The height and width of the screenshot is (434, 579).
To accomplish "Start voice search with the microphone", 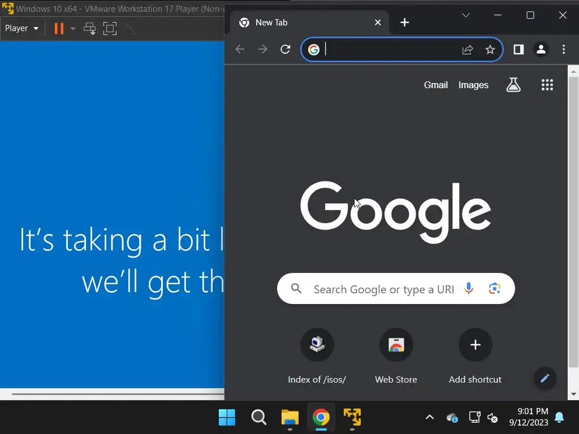I will 469,288.
